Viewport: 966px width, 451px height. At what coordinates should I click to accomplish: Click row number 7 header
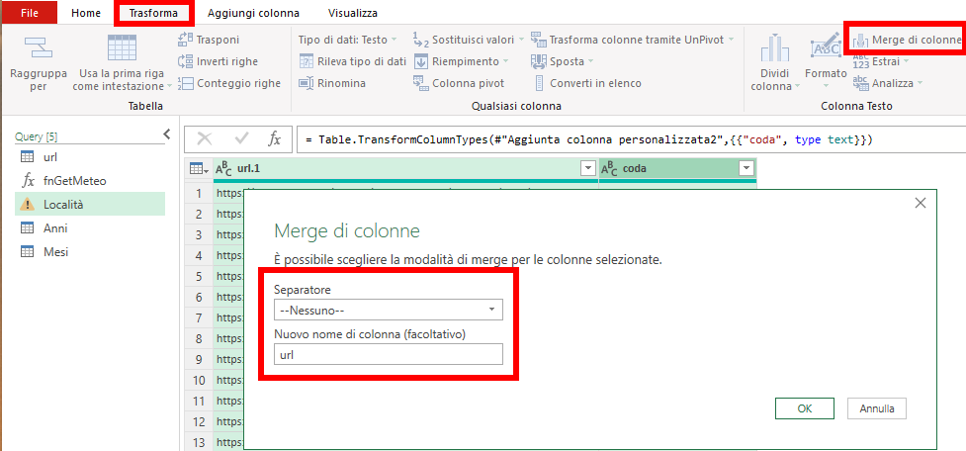coord(199,317)
